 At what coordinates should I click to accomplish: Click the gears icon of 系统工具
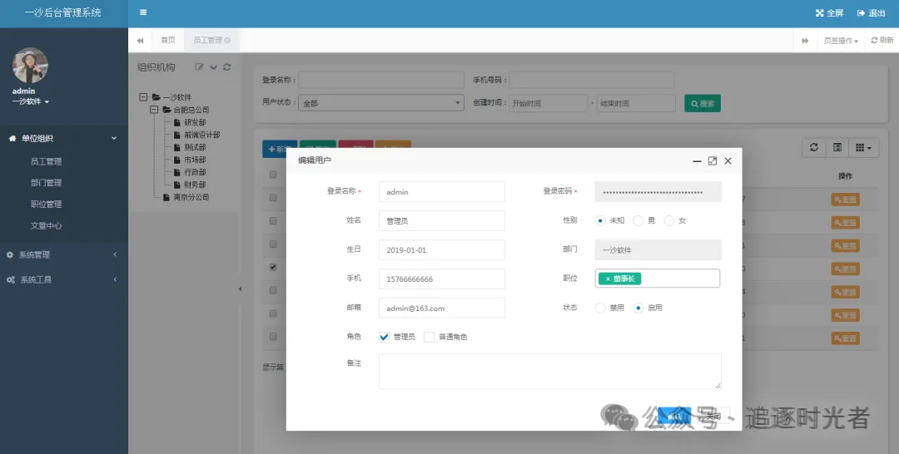11,280
